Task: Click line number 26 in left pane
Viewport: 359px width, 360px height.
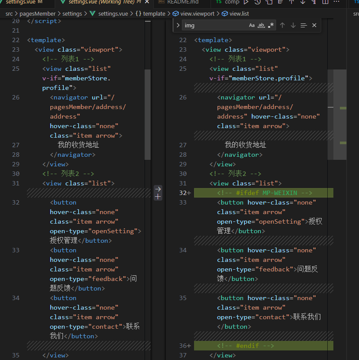Action: (16, 97)
